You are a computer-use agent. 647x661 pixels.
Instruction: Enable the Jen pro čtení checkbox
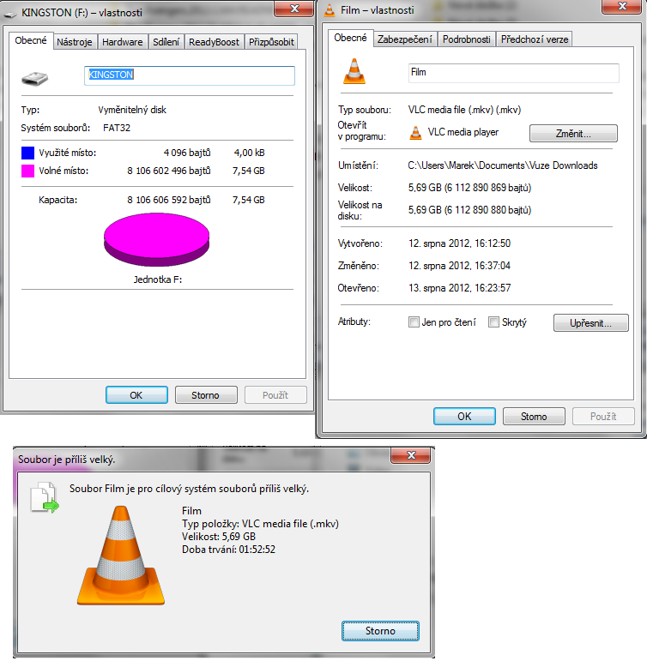(x=414, y=322)
